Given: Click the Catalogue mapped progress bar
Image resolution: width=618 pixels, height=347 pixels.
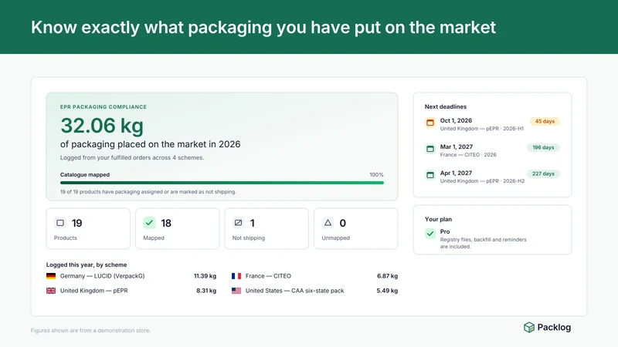Looking at the screenshot, I should click(222, 183).
